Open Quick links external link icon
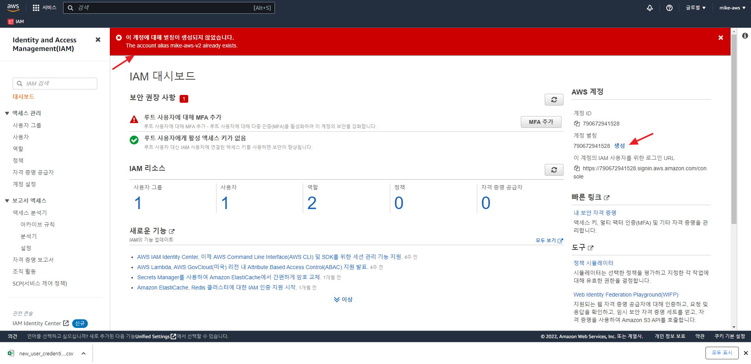This screenshot has width=751, height=364. pos(607,198)
